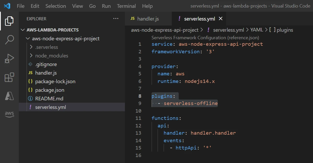Close the serverless.yml editor tab

[x=220, y=19]
